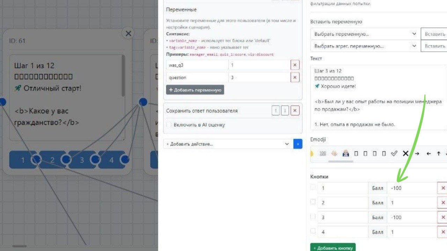Viewport: 447px width, 251px height.
Task: Click 'Сохранить ответ пользователя' title
Action: click(x=202, y=111)
